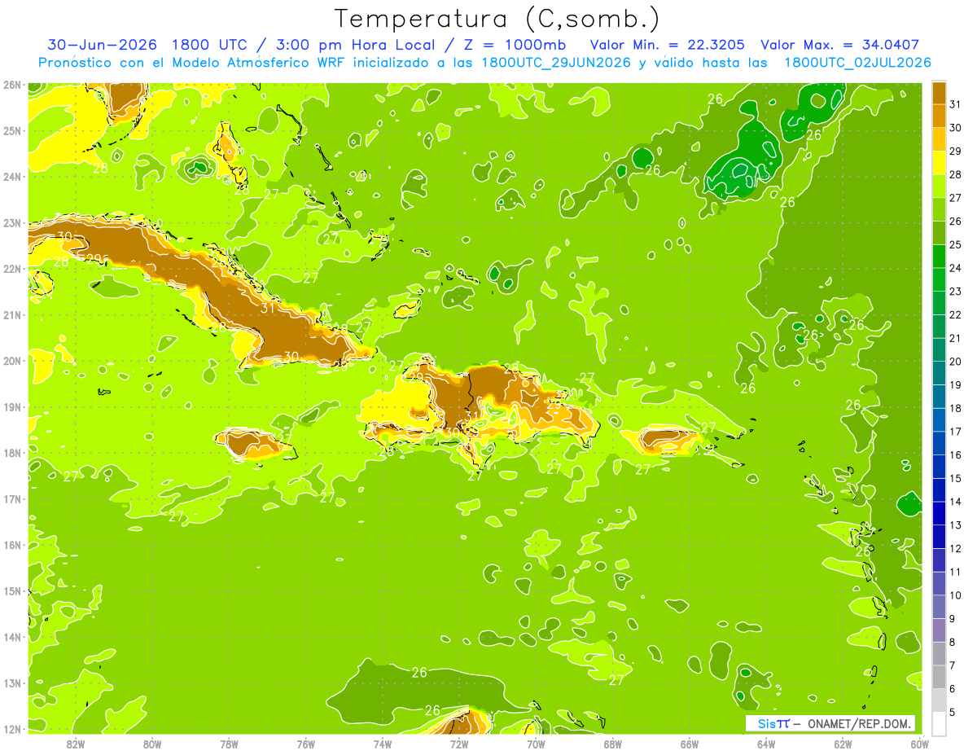The height and width of the screenshot is (755, 977).
Task: Click the "62W" longitude axis label
Action: [x=843, y=744]
